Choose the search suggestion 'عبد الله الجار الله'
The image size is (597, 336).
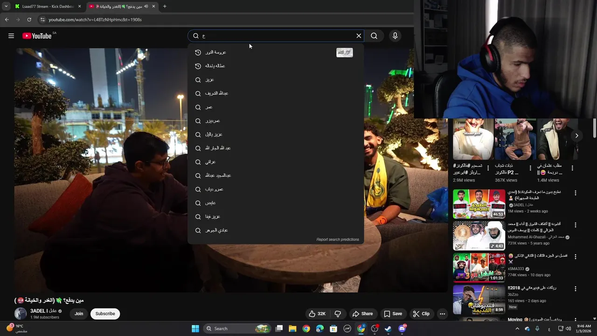tap(276, 148)
